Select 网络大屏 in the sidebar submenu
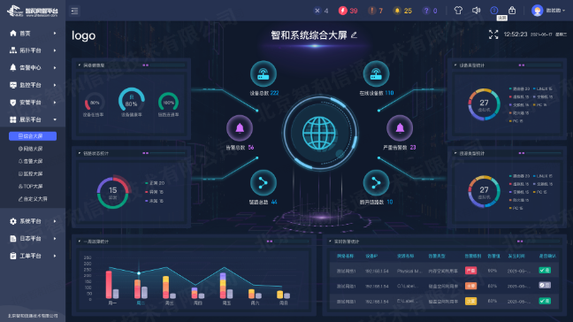The width and height of the screenshot is (573, 322). click(31, 149)
